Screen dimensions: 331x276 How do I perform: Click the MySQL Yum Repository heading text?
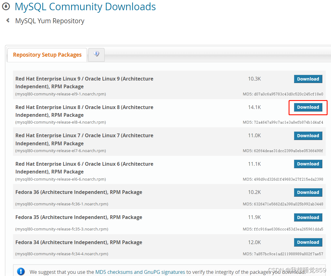pyautogui.click(x=50, y=21)
